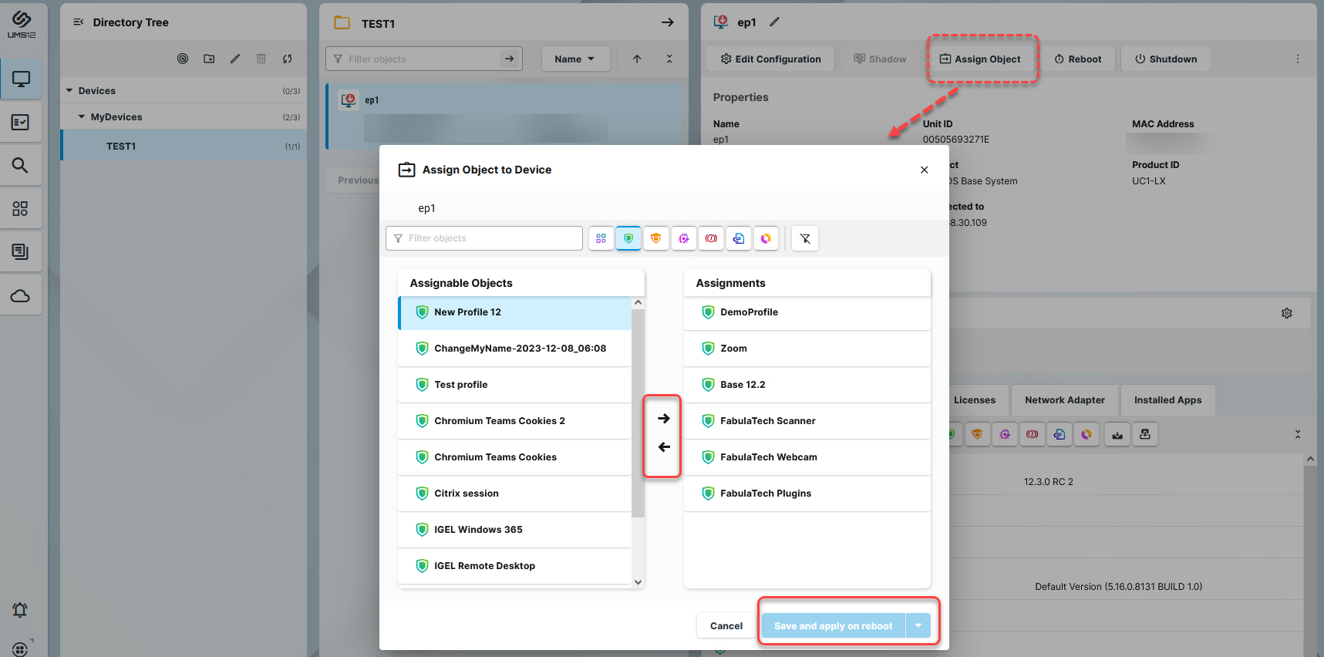Click Save and apply on reboot
1324x657 pixels.
point(833,625)
